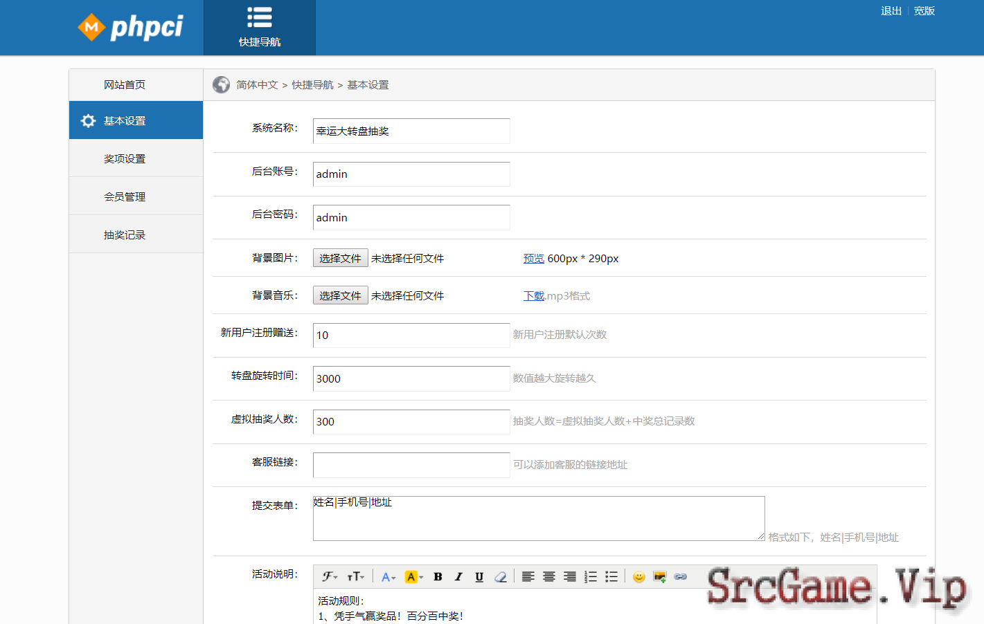Click the insert image icon

click(660, 577)
